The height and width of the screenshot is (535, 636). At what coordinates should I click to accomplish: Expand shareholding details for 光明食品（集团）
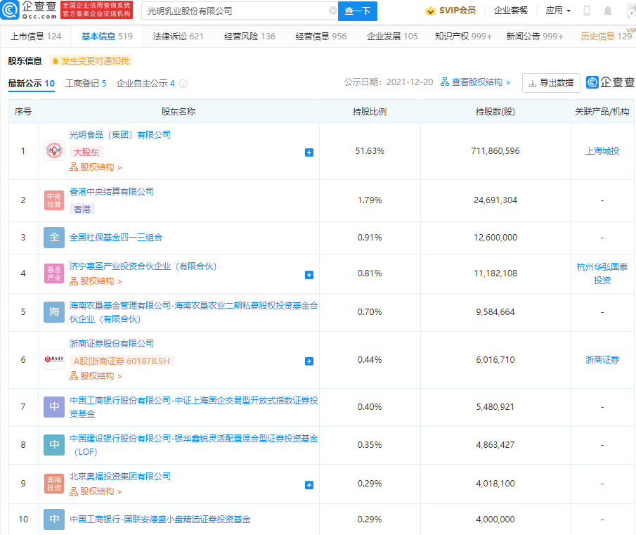point(309,150)
